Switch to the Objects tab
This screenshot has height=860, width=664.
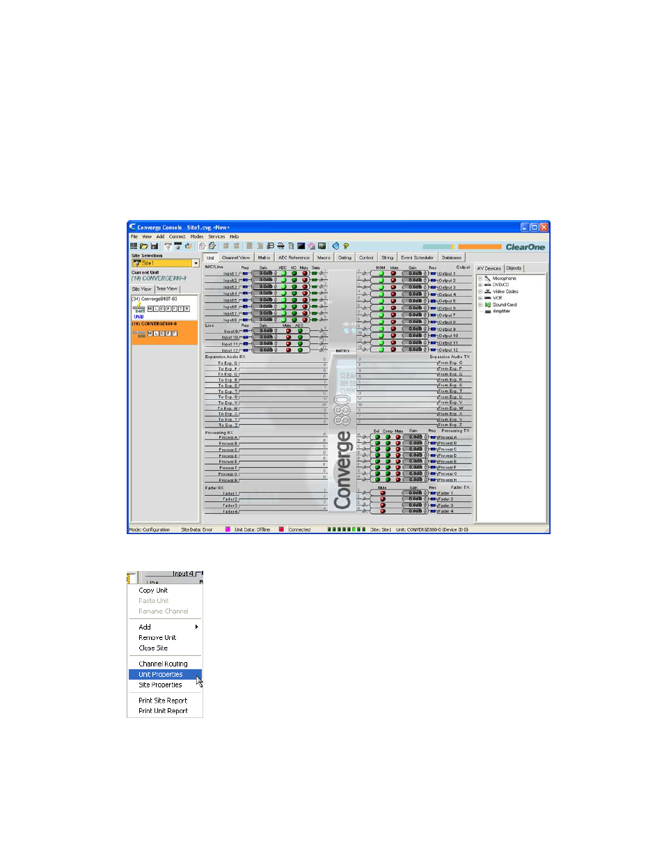[514, 268]
